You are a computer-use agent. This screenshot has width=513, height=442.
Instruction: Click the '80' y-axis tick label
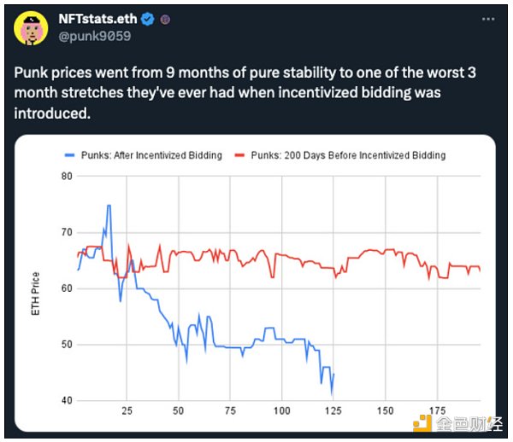click(x=68, y=177)
